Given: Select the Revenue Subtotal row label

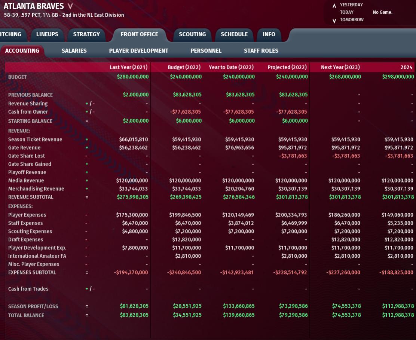Looking at the screenshot, I should click(31, 197).
